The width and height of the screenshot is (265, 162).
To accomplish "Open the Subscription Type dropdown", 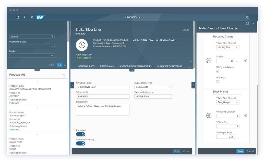I will pos(153,87).
